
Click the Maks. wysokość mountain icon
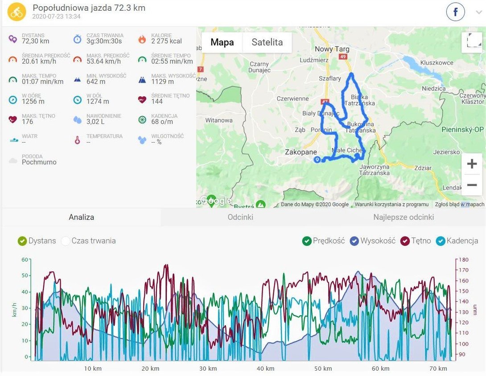[142, 80]
